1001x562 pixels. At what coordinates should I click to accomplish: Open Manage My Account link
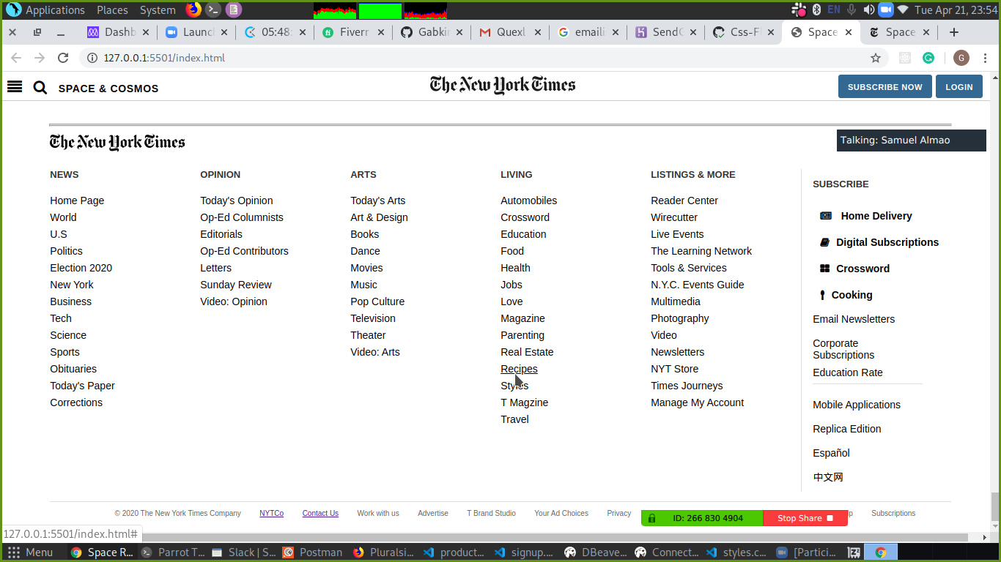(x=697, y=402)
